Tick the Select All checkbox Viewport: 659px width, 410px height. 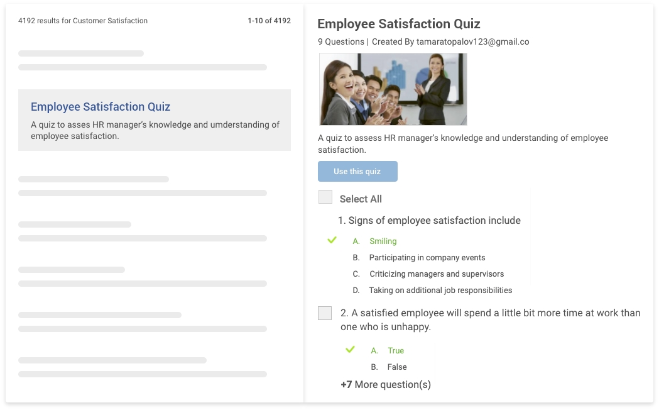coord(325,197)
